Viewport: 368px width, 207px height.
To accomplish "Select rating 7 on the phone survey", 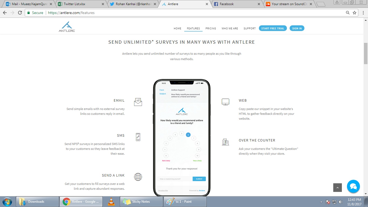I will (x=193, y=138).
